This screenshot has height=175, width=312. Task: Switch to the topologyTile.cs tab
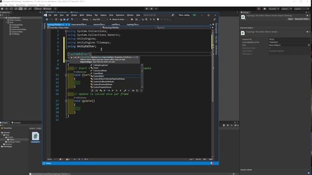coord(133,25)
